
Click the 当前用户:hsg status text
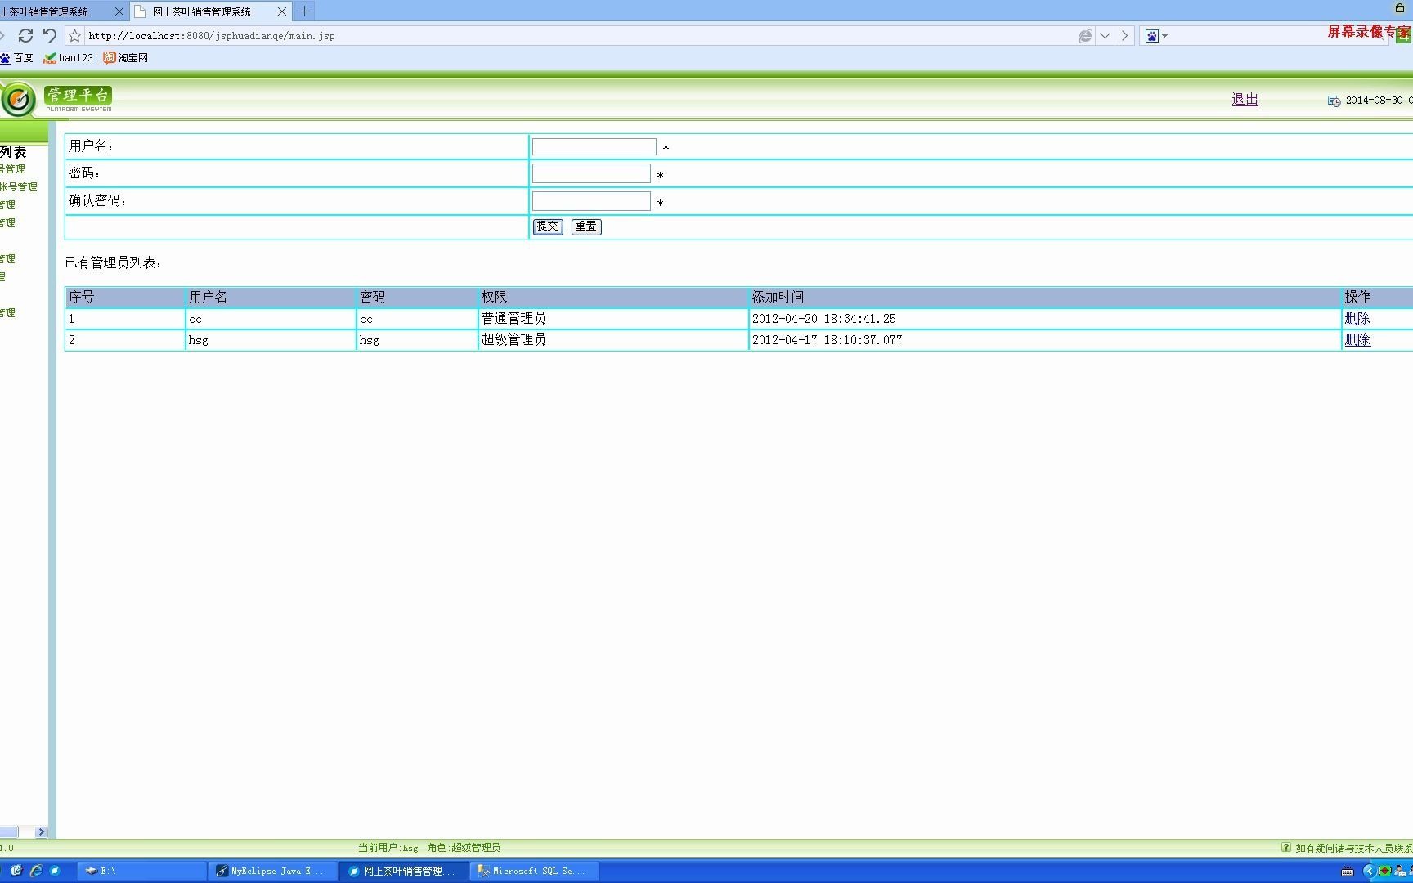click(388, 848)
